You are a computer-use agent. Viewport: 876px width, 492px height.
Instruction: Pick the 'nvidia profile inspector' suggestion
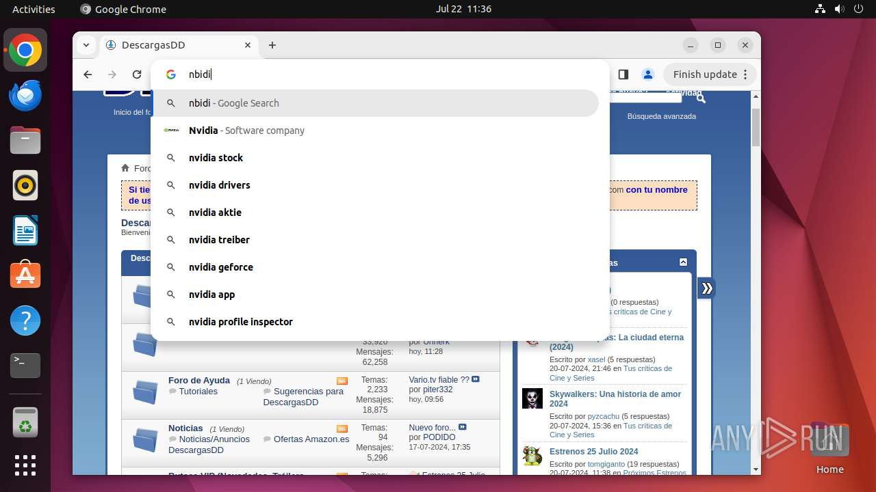coord(375,322)
